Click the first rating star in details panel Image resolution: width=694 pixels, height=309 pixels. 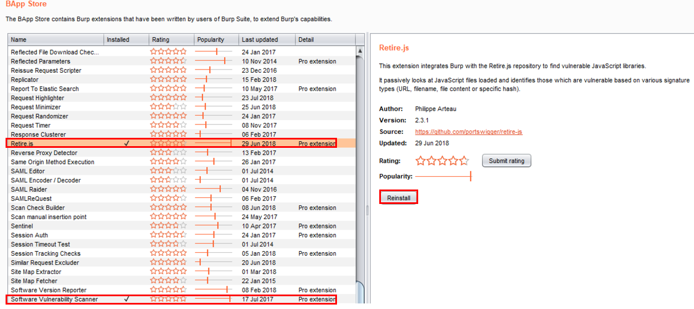point(421,161)
